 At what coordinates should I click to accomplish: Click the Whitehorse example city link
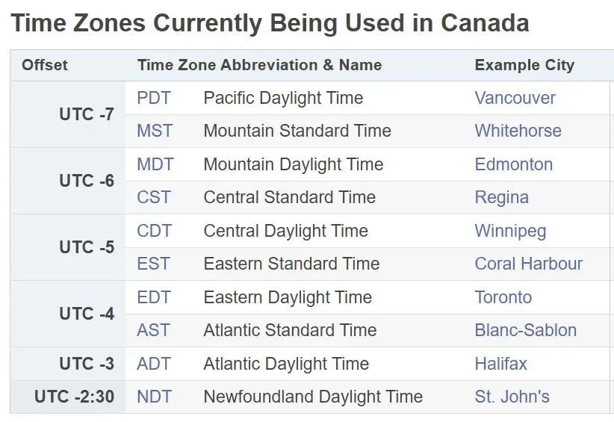[x=518, y=131]
